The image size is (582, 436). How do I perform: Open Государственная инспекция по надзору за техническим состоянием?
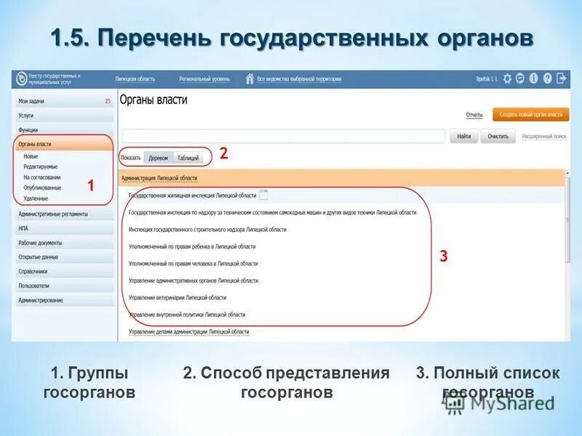coord(272,212)
